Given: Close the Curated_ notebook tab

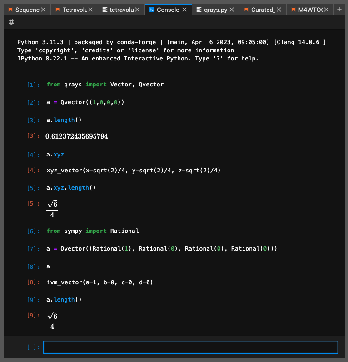Looking at the screenshot, I should coord(279,10).
